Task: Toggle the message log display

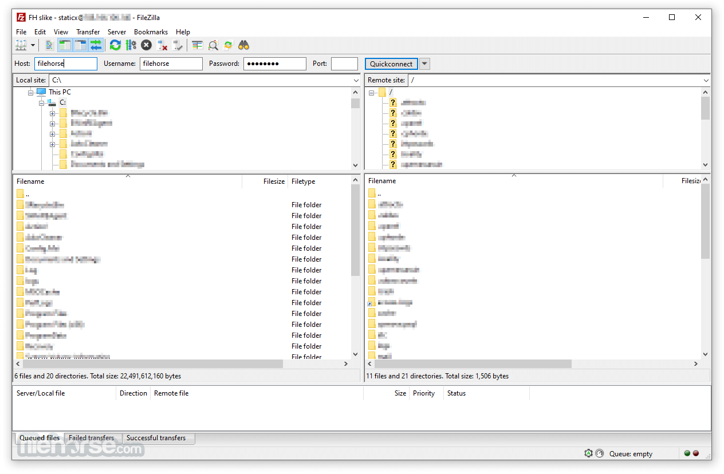Action: click(x=50, y=45)
